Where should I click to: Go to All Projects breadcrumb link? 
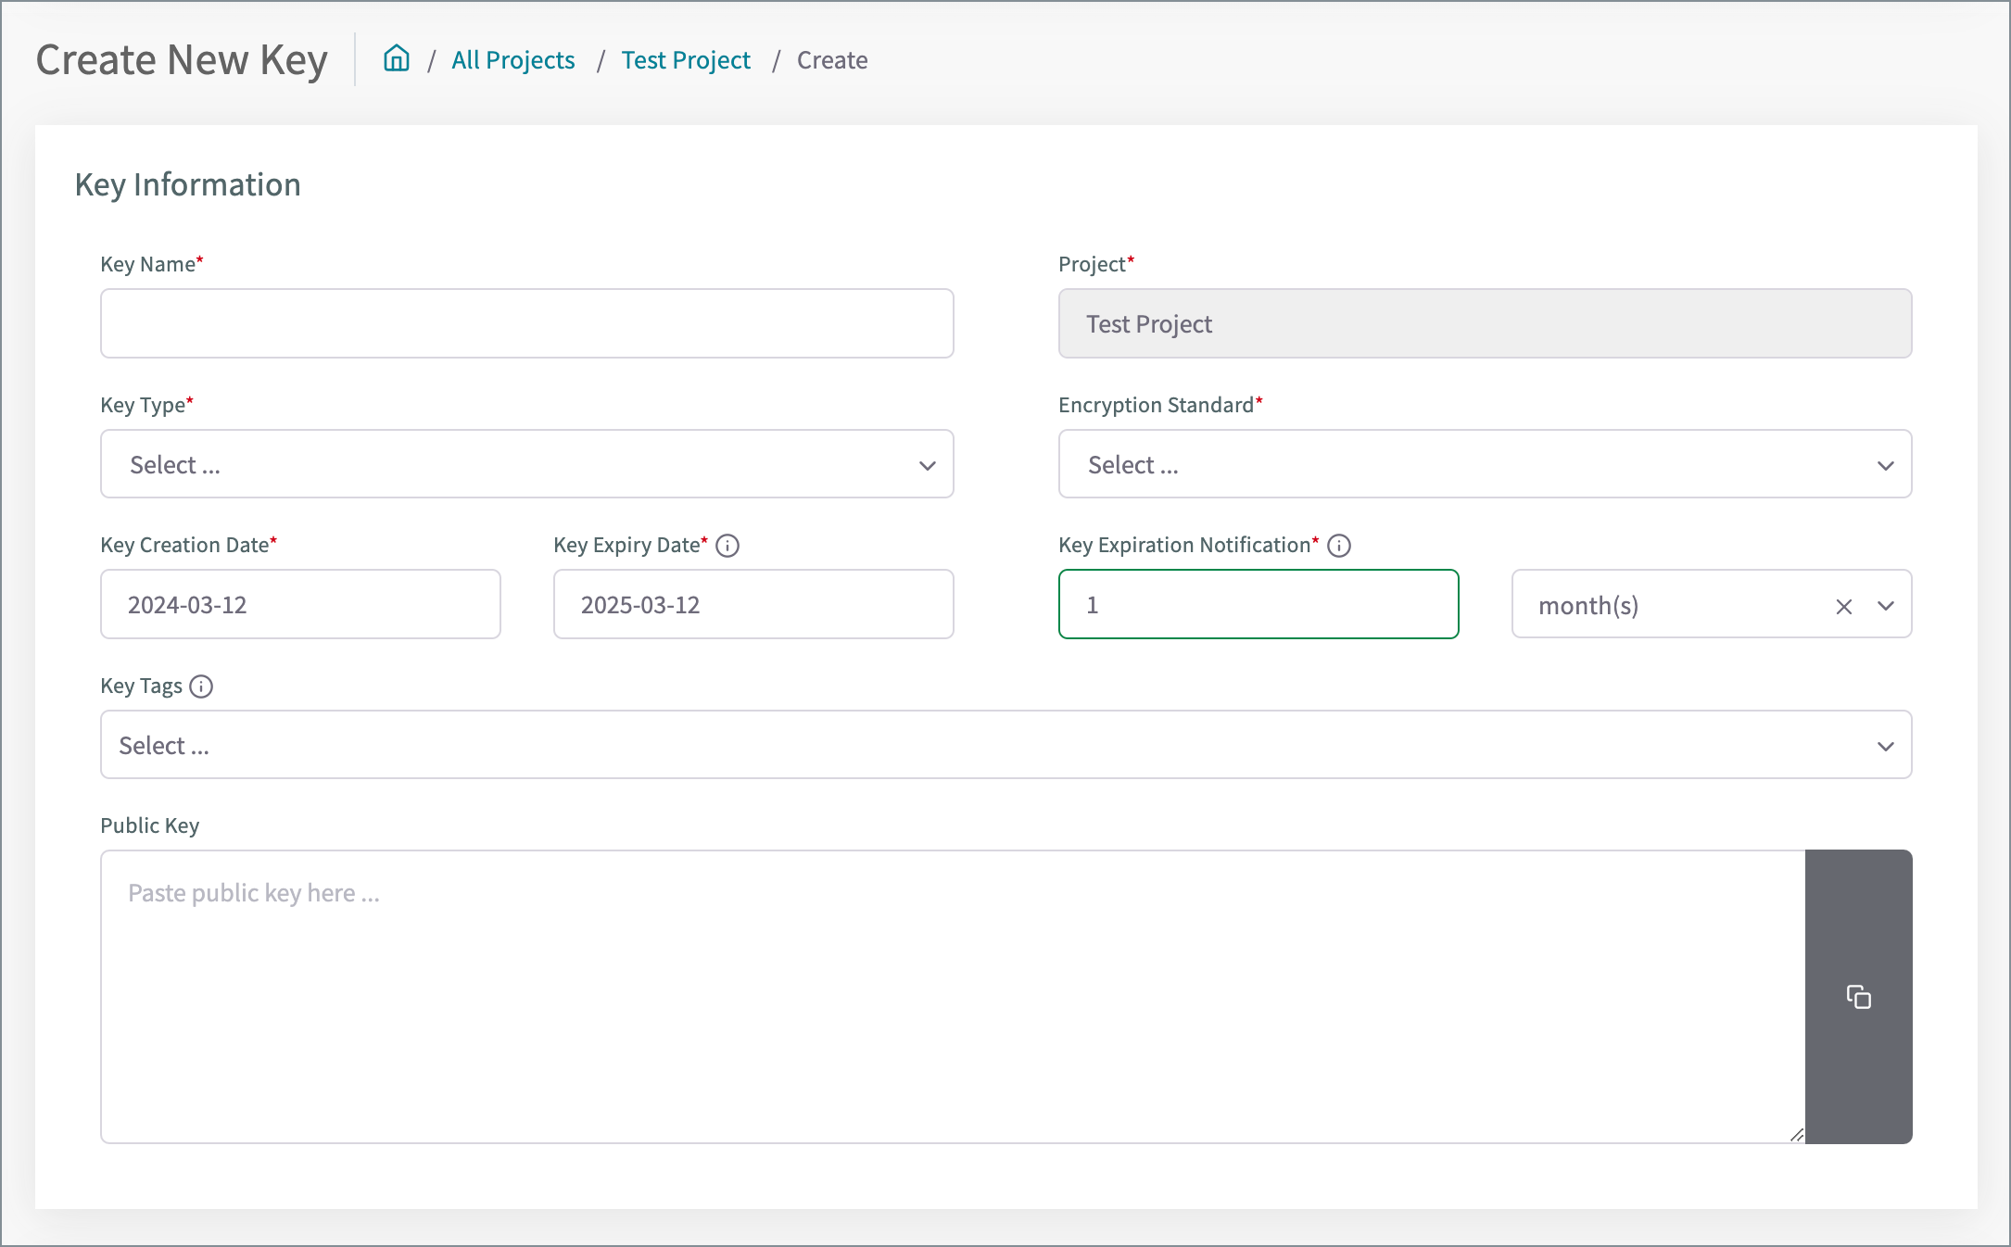coord(512,60)
